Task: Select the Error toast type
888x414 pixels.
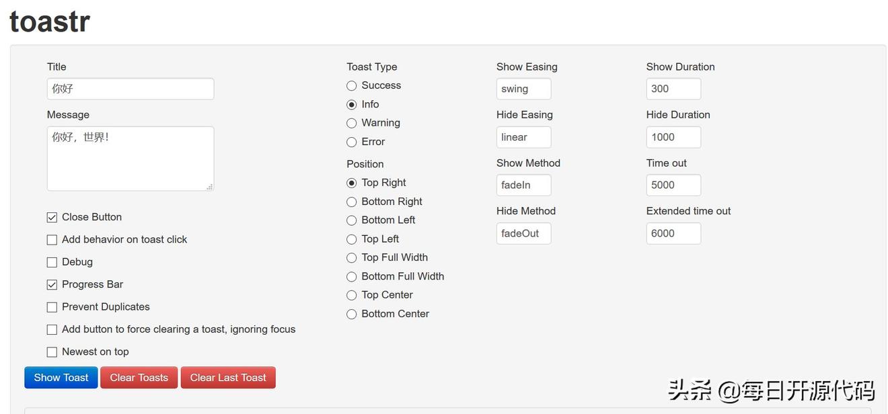Action: [x=351, y=142]
